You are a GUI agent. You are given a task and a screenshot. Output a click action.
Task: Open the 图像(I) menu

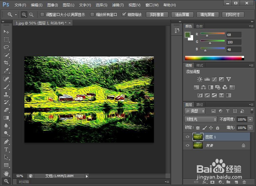tap(53, 5)
